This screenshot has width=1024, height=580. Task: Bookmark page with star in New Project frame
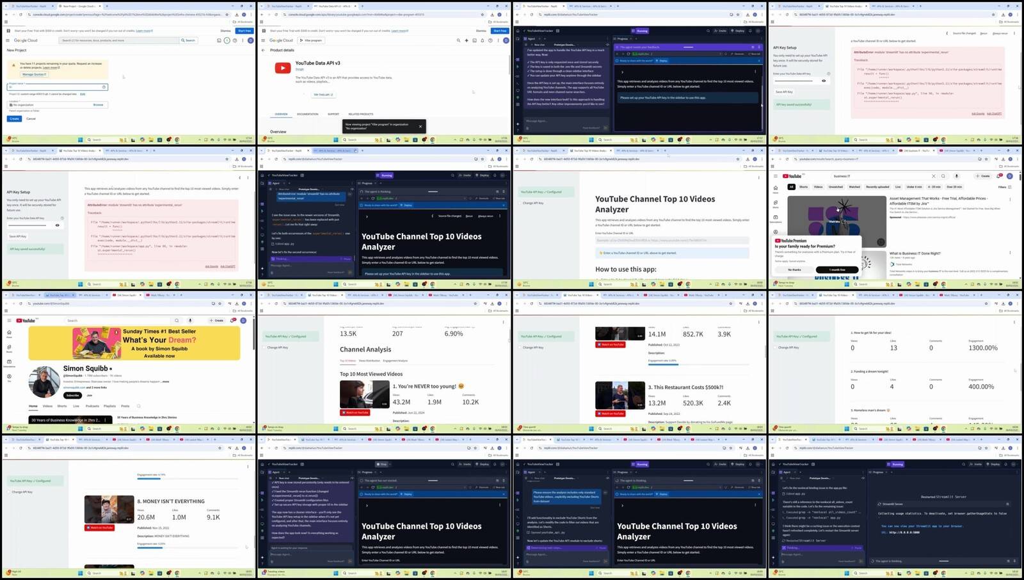tap(227, 14)
